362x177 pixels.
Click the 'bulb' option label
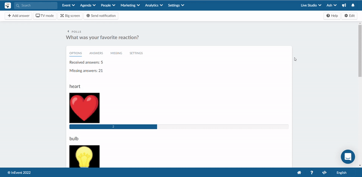[x=74, y=139]
